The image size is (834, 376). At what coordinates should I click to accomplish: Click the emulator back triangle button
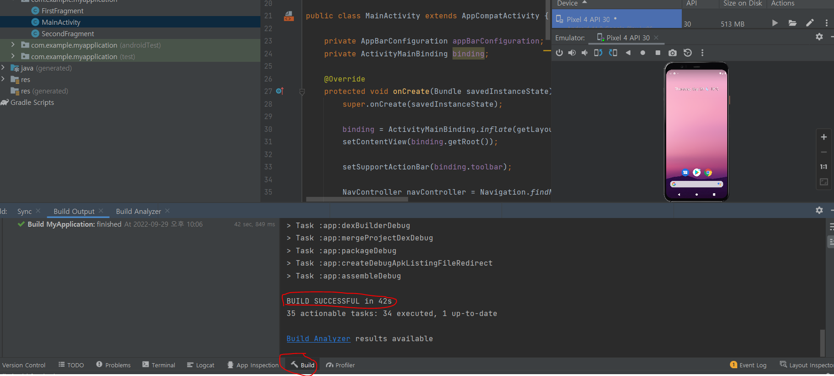coord(628,53)
